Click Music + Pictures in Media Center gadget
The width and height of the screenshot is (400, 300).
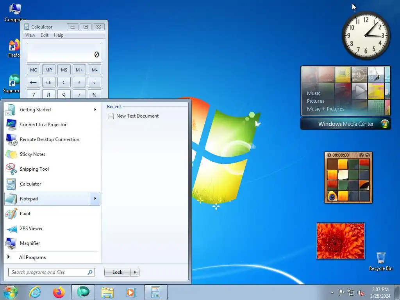[325, 109]
